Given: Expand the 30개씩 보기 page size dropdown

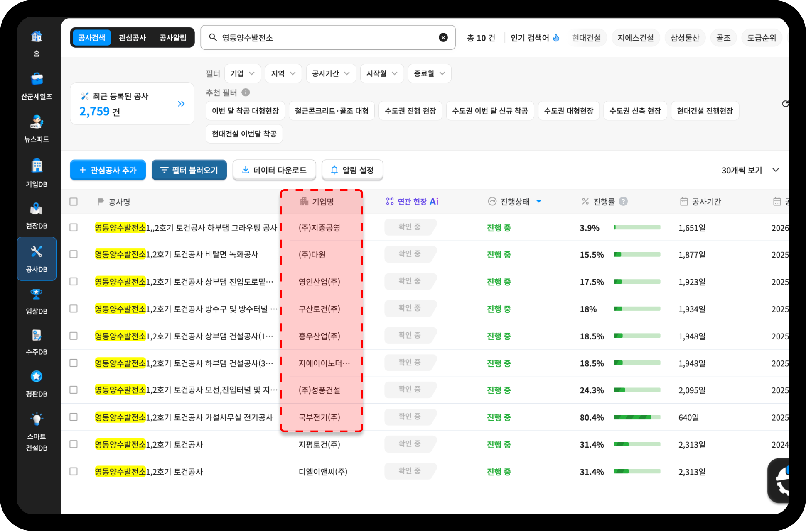Looking at the screenshot, I should point(750,170).
